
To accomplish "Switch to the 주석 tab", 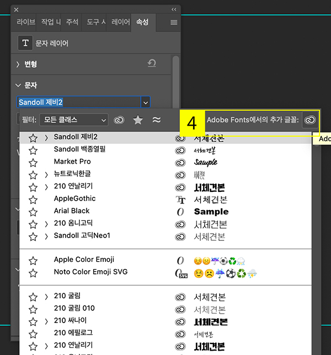I will pyautogui.click(x=72, y=22).
